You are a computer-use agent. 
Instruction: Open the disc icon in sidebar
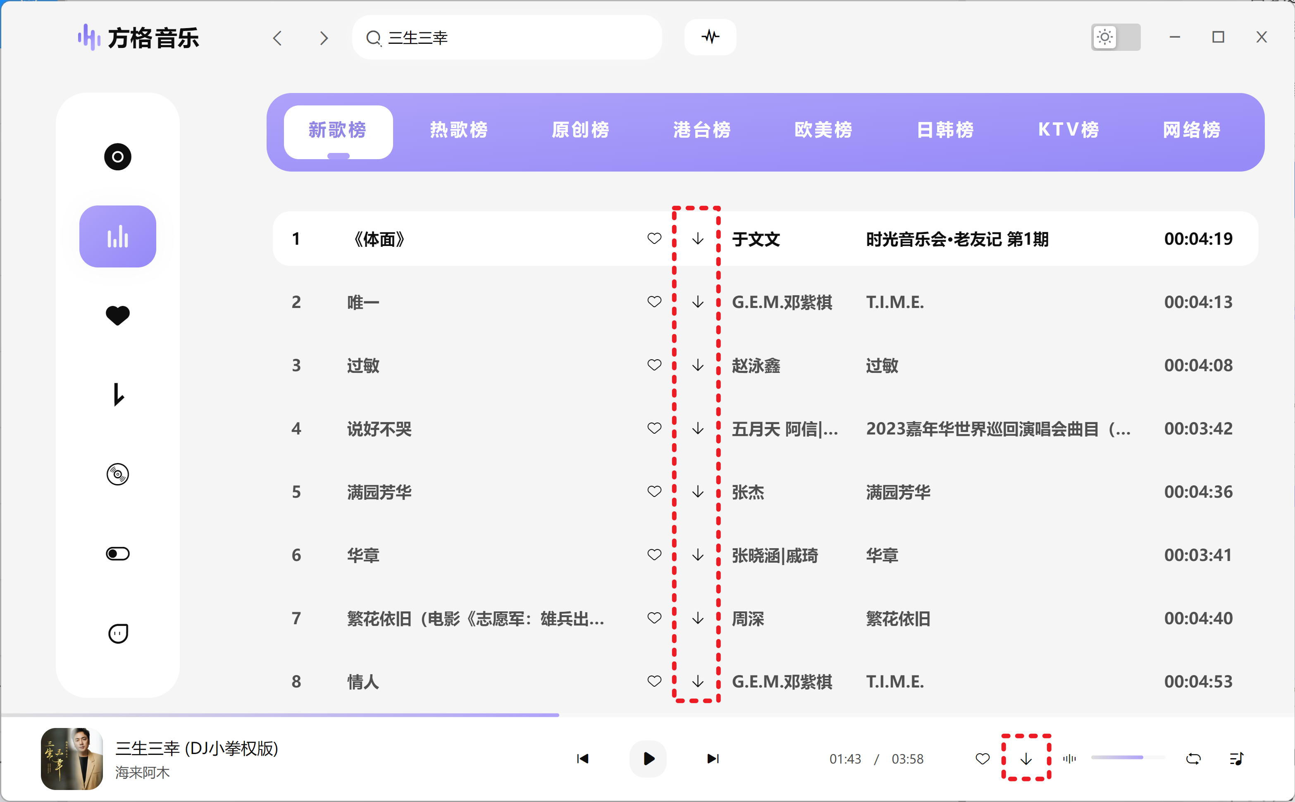coord(117,157)
